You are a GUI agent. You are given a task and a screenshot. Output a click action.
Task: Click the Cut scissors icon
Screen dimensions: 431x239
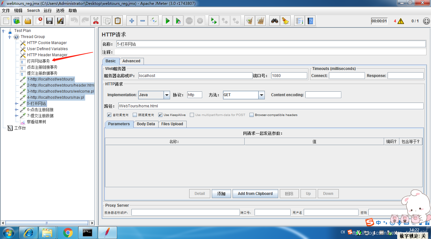click(96, 21)
